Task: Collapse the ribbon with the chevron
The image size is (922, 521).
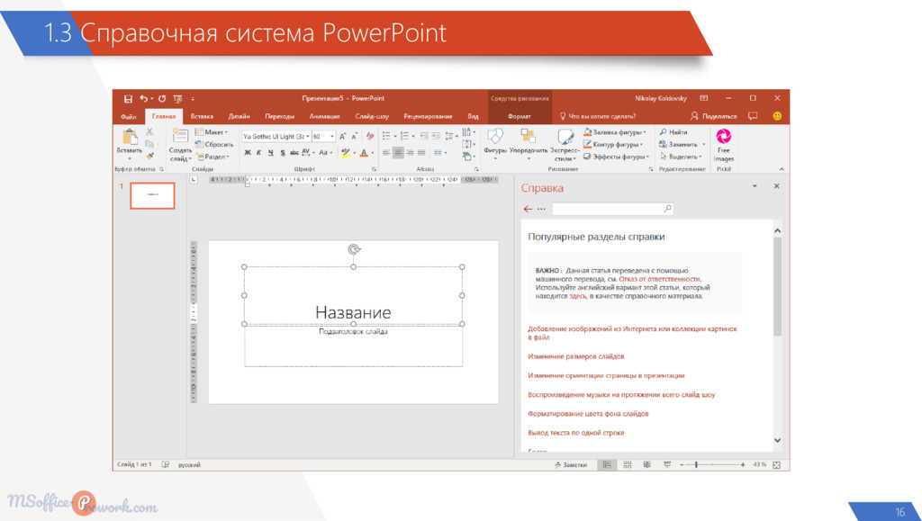Action: 782,169
